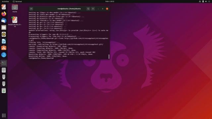Screen dimensions: 212x119
Task: Click the 'Setting up libgcc-11-dev' line
Action: pyautogui.click(x=54, y=13)
